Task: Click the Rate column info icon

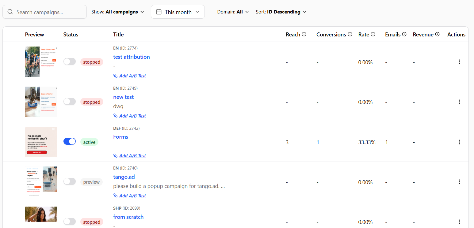Action: point(373,34)
